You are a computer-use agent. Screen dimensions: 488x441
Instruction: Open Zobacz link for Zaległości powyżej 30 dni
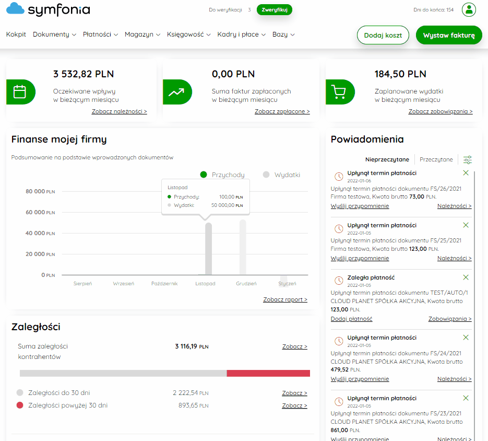click(294, 405)
